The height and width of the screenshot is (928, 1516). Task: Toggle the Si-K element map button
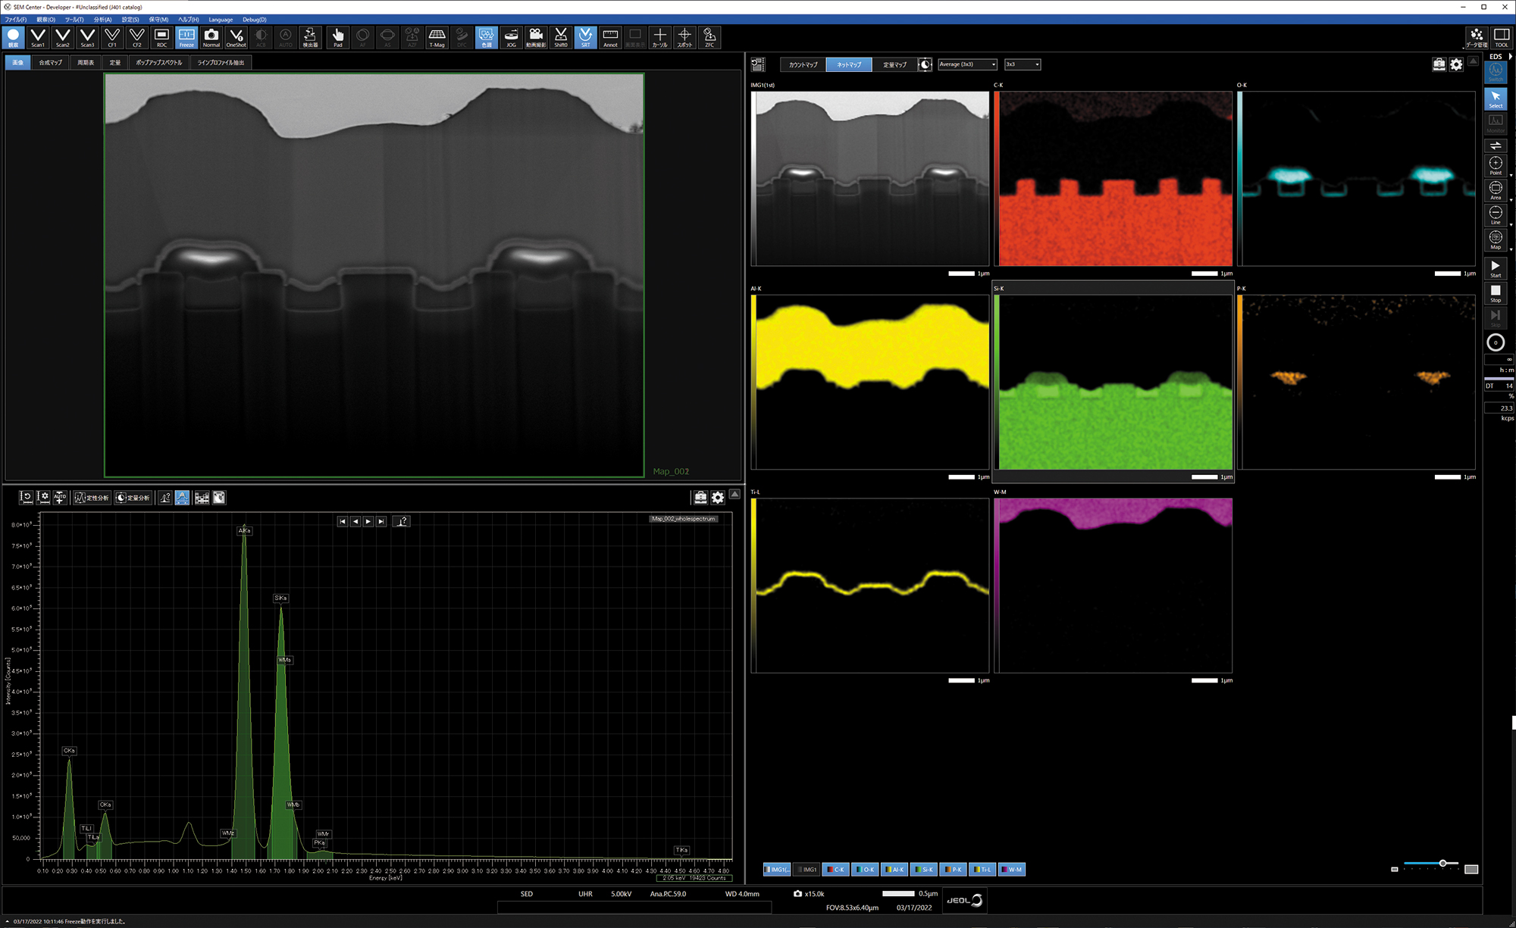(924, 870)
